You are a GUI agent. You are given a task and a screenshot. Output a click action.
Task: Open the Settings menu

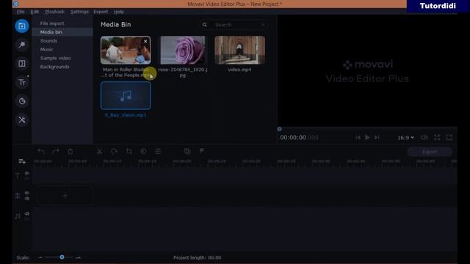coord(79,12)
